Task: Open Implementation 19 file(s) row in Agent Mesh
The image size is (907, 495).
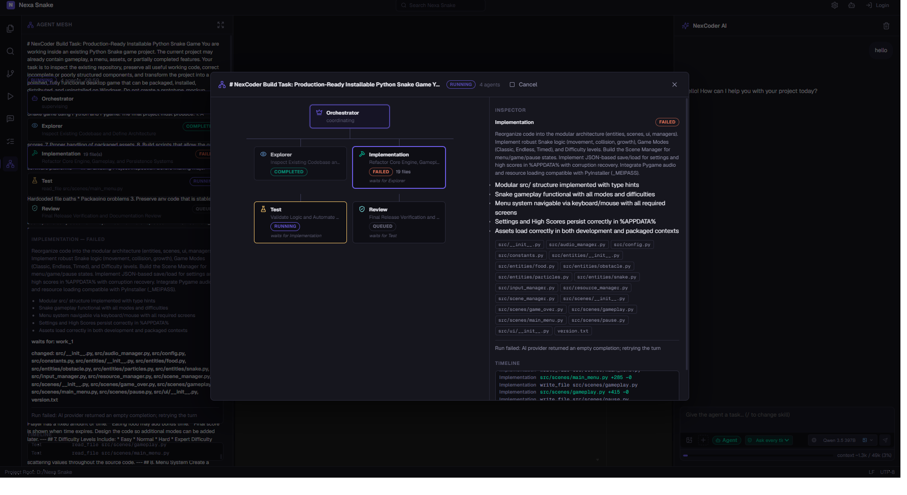Action: point(119,157)
